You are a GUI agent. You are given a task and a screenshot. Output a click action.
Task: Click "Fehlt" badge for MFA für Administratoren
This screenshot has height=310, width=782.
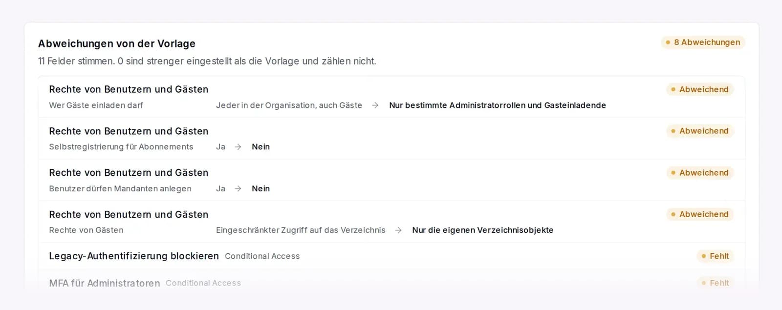point(715,283)
